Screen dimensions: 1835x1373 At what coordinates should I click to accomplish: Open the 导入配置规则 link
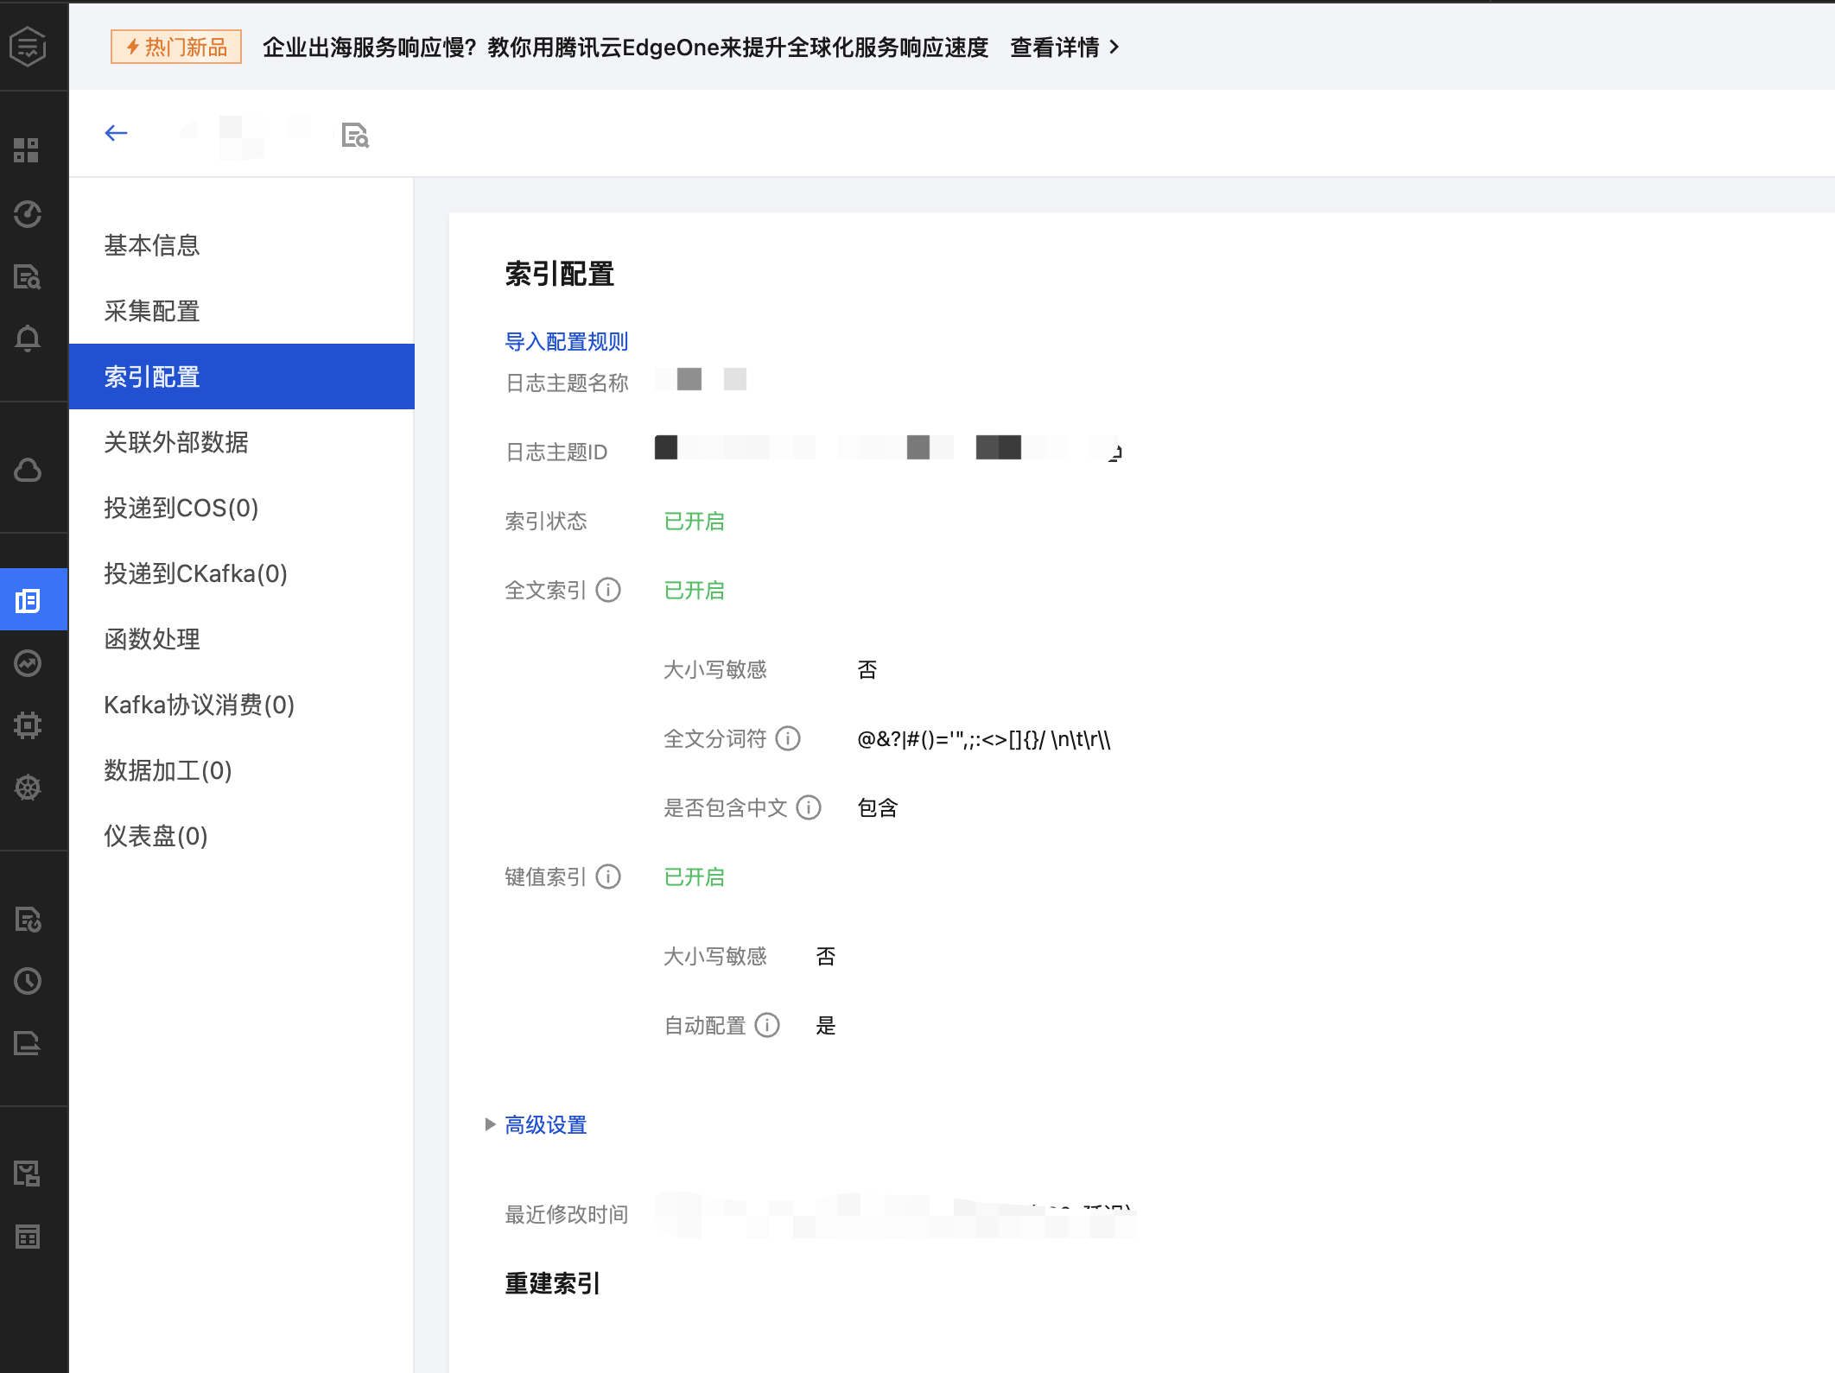pos(567,341)
